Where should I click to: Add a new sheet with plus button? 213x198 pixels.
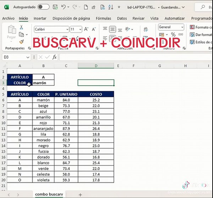click(80, 195)
